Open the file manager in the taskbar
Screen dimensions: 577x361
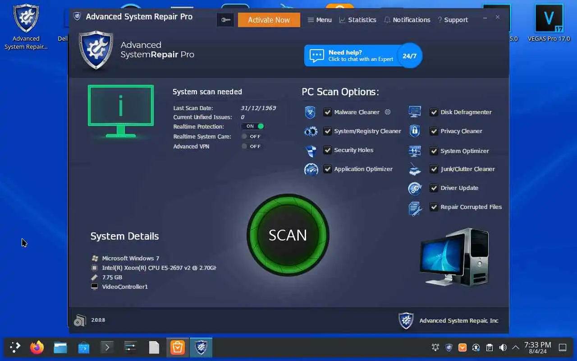[x=60, y=347]
